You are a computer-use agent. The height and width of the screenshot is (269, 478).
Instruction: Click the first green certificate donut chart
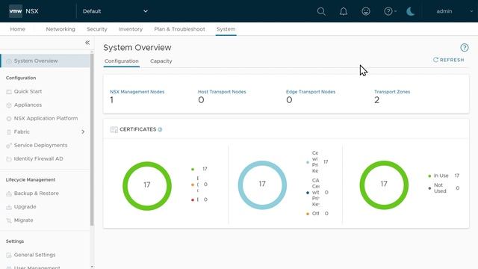coord(147,186)
